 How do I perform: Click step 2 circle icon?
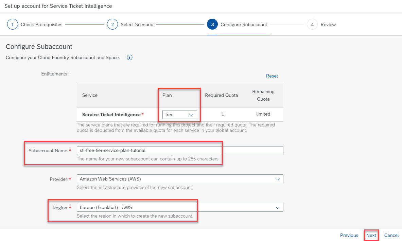(x=112, y=24)
